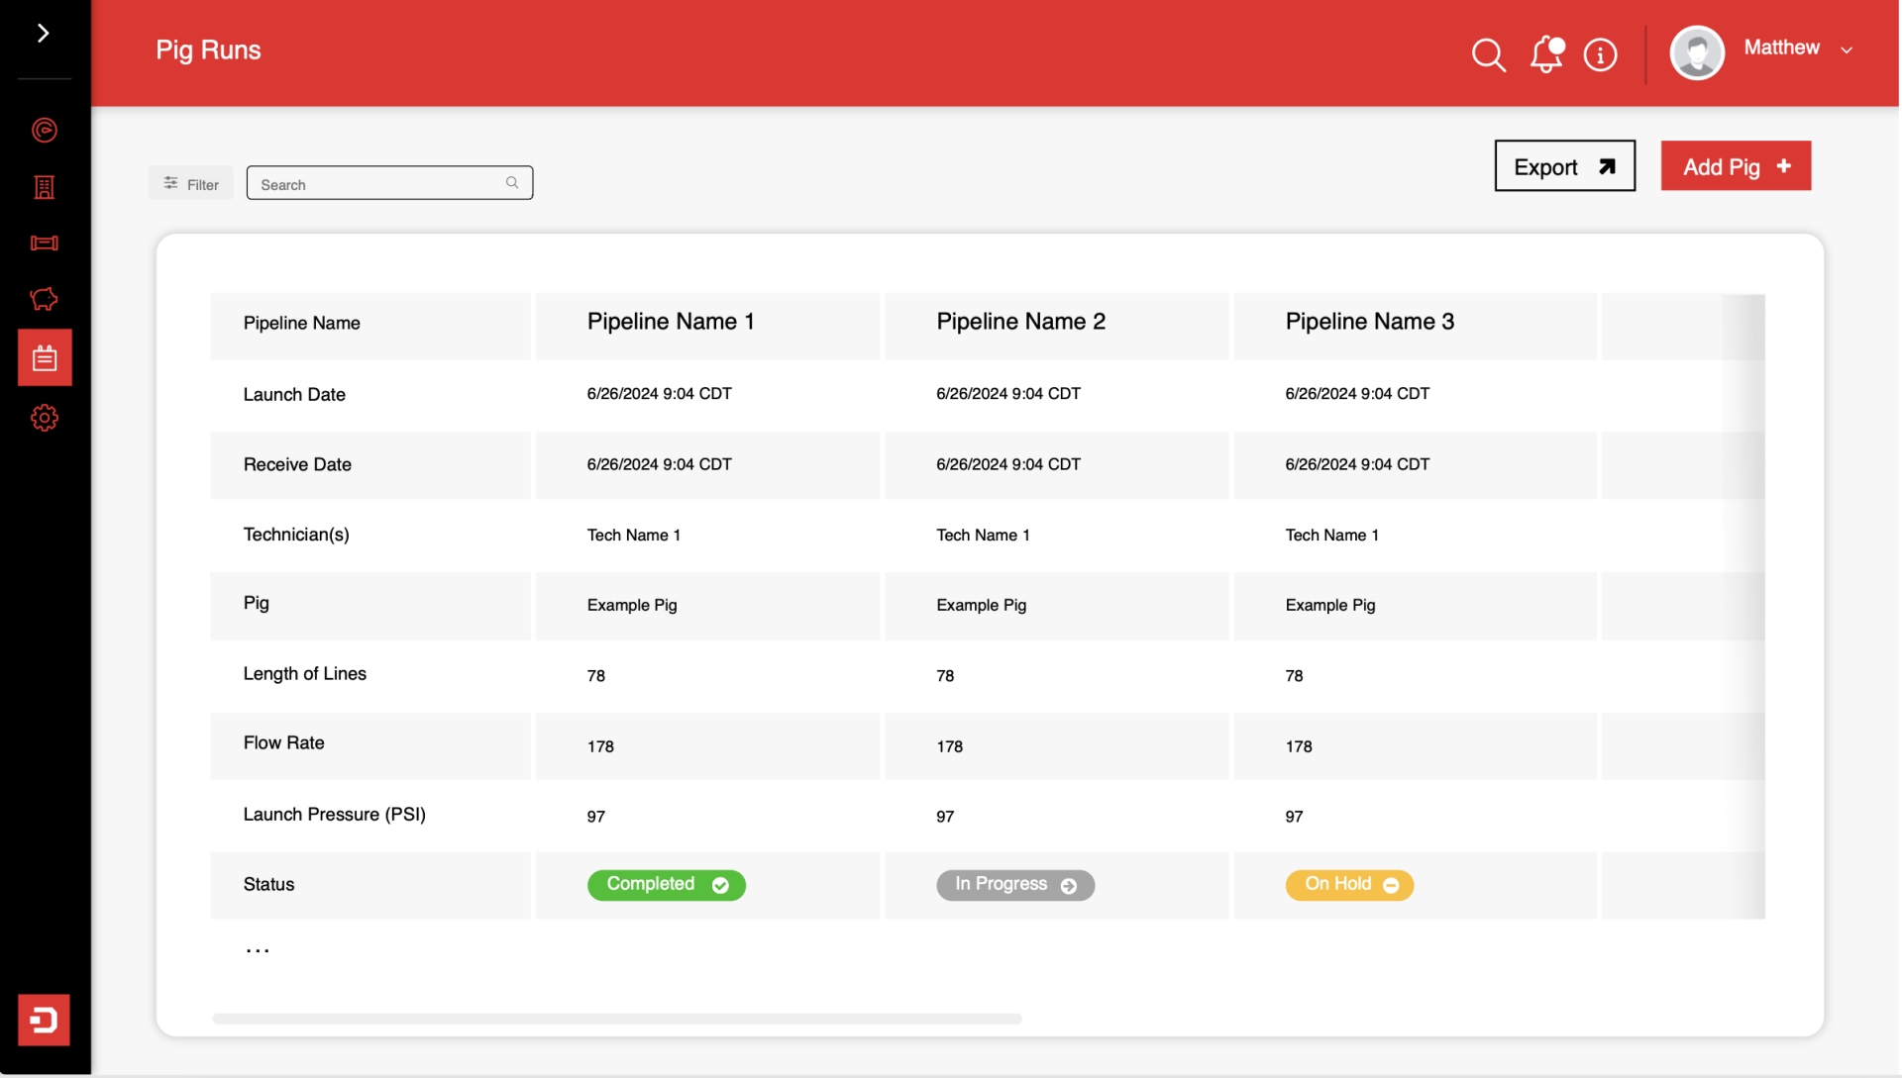Screen dimensions: 1902x1078
Task: Click the Add Pig button
Action: coord(1736,166)
